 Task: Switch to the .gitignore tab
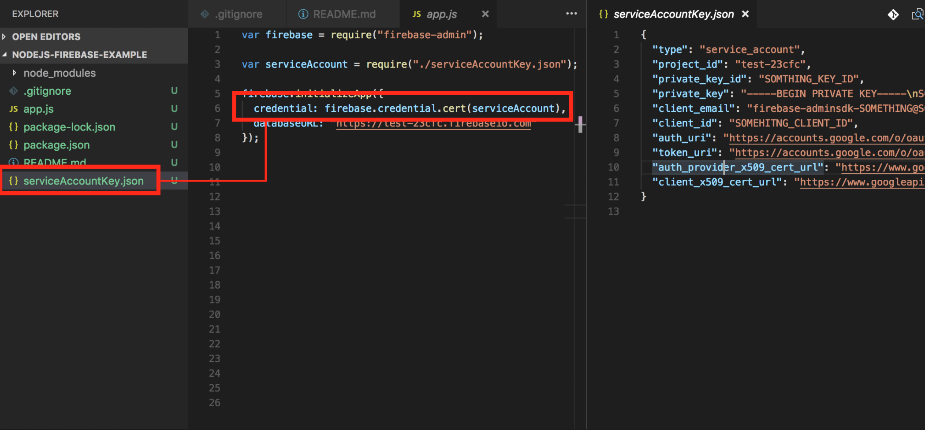pyautogui.click(x=239, y=14)
